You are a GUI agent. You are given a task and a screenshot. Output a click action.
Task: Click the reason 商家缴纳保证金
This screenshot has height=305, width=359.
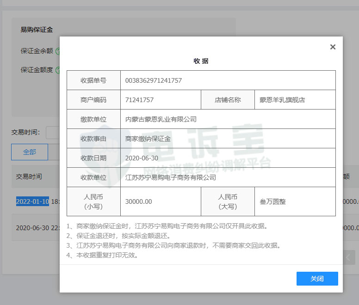[148, 139]
